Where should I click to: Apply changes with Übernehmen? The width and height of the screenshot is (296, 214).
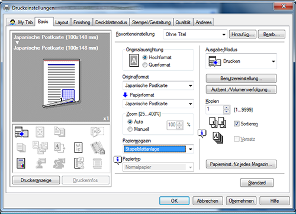pyautogui.click(x=241, y=201)
